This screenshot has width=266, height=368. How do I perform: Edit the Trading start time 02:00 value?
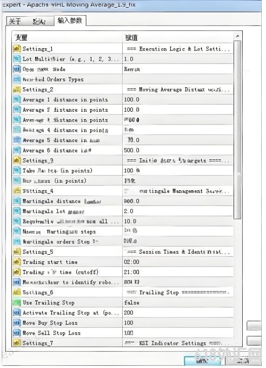[178, 262]
